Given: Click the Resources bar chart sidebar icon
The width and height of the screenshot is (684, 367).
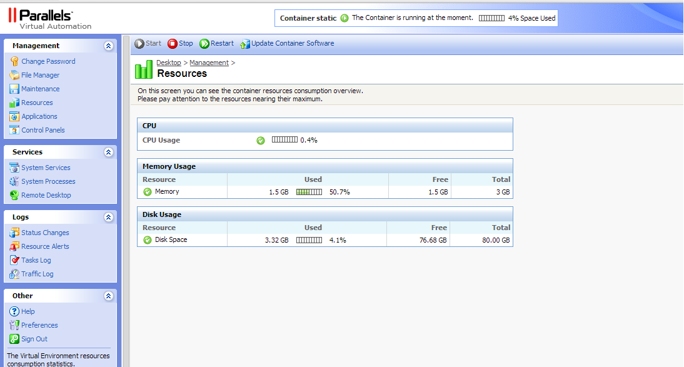Looking at the screenshot, I should click(x=14, y=103).
